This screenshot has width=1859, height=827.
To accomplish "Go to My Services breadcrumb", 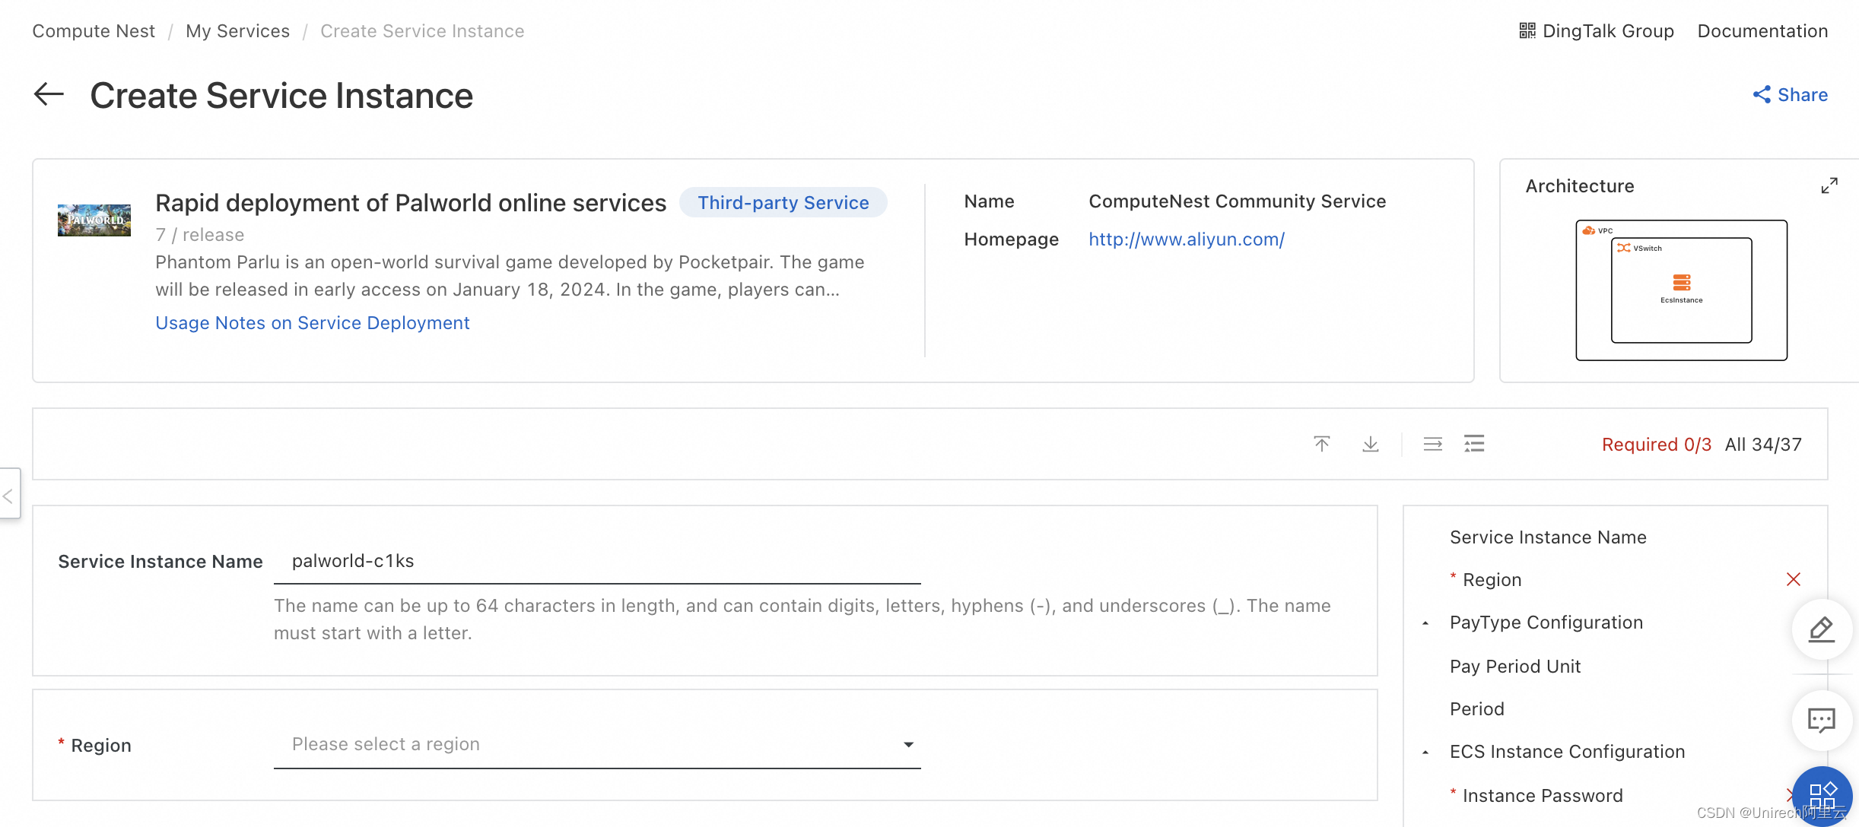I will tap(237, 31).
